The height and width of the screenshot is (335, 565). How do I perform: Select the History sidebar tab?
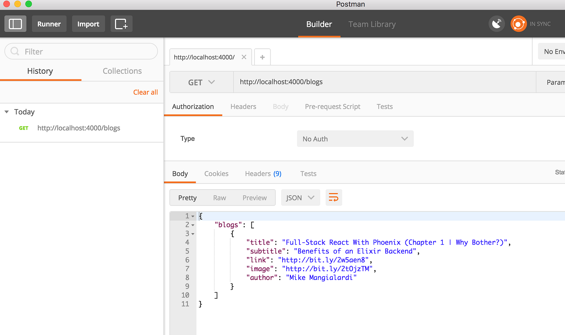click(x=40, y=71)
